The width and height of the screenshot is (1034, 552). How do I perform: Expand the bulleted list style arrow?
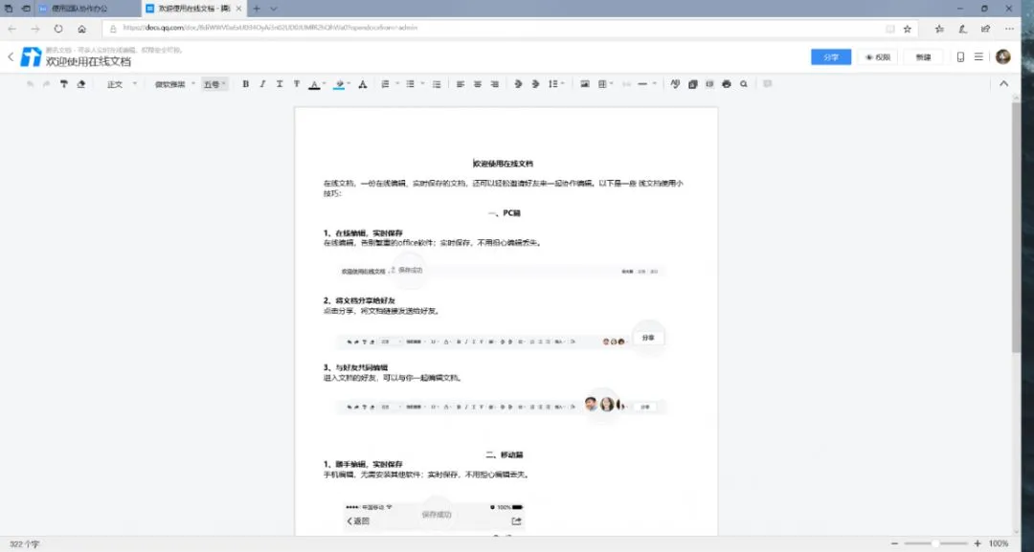pos(422,84)
